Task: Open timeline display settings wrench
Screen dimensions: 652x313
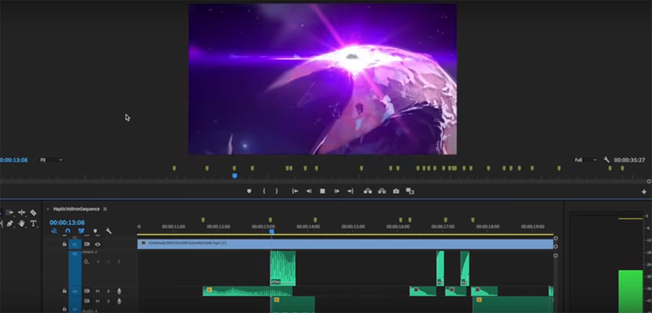Action: point(109,231)
